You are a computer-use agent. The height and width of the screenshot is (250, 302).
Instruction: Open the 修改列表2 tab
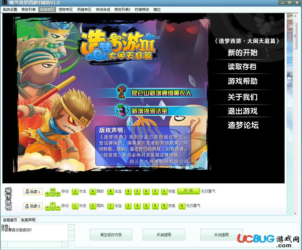[122, 9]
